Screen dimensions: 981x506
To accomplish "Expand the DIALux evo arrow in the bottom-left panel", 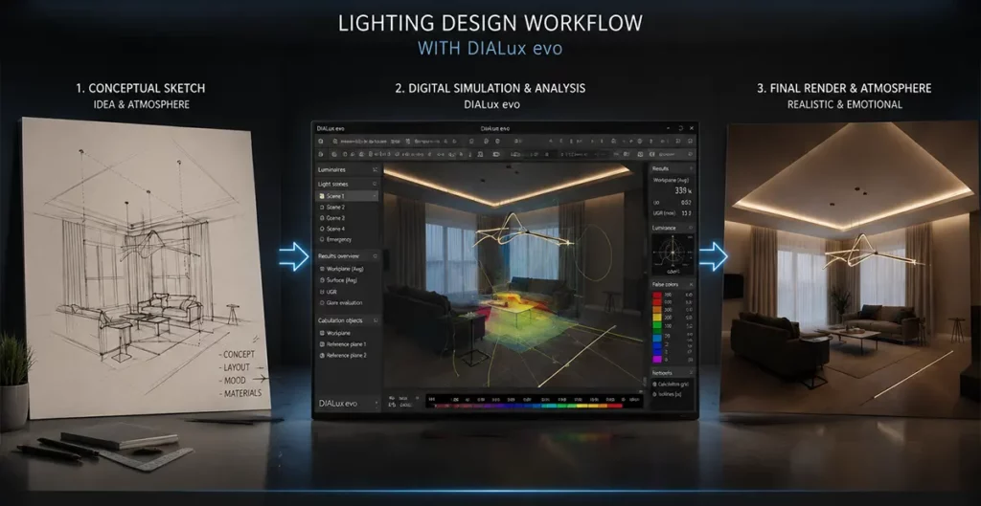I will click(x=375, y=404).
